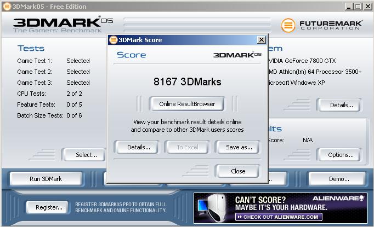Click the Save as... button

pos(239,147)
